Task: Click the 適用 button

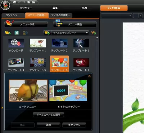Action: pyautogui.click(x=48, y=125)
